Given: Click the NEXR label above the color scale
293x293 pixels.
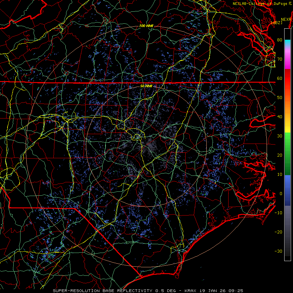Looking at the screenshot, I should point(286,20).
